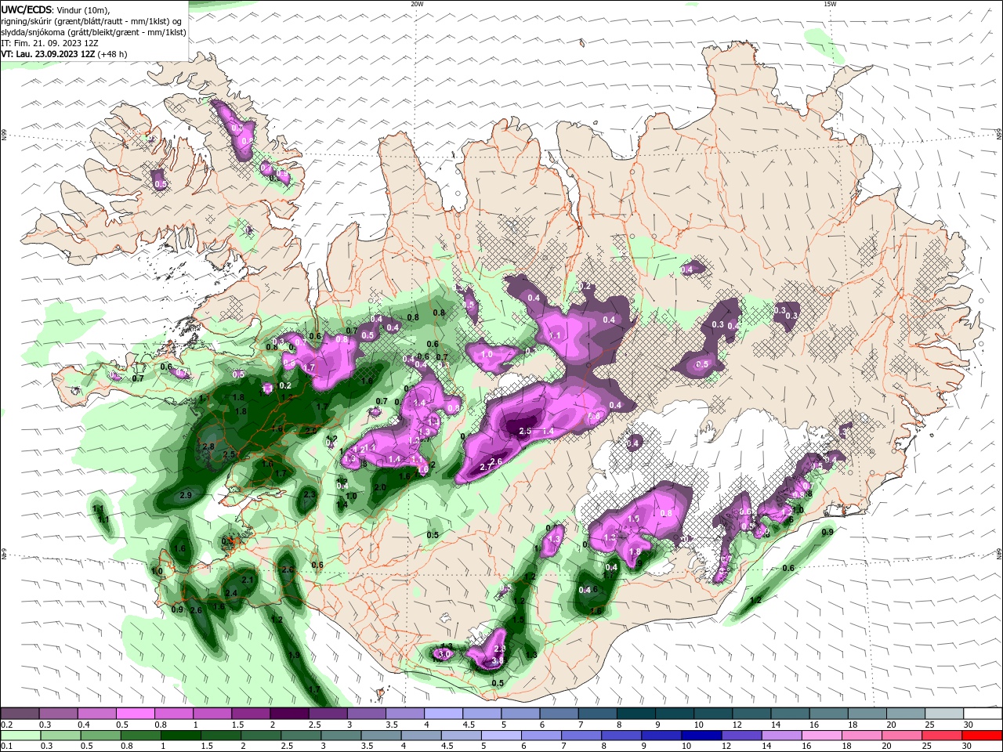Pick the slate blue snow swatch at 6
The image size is (1003, 752).
559,713
